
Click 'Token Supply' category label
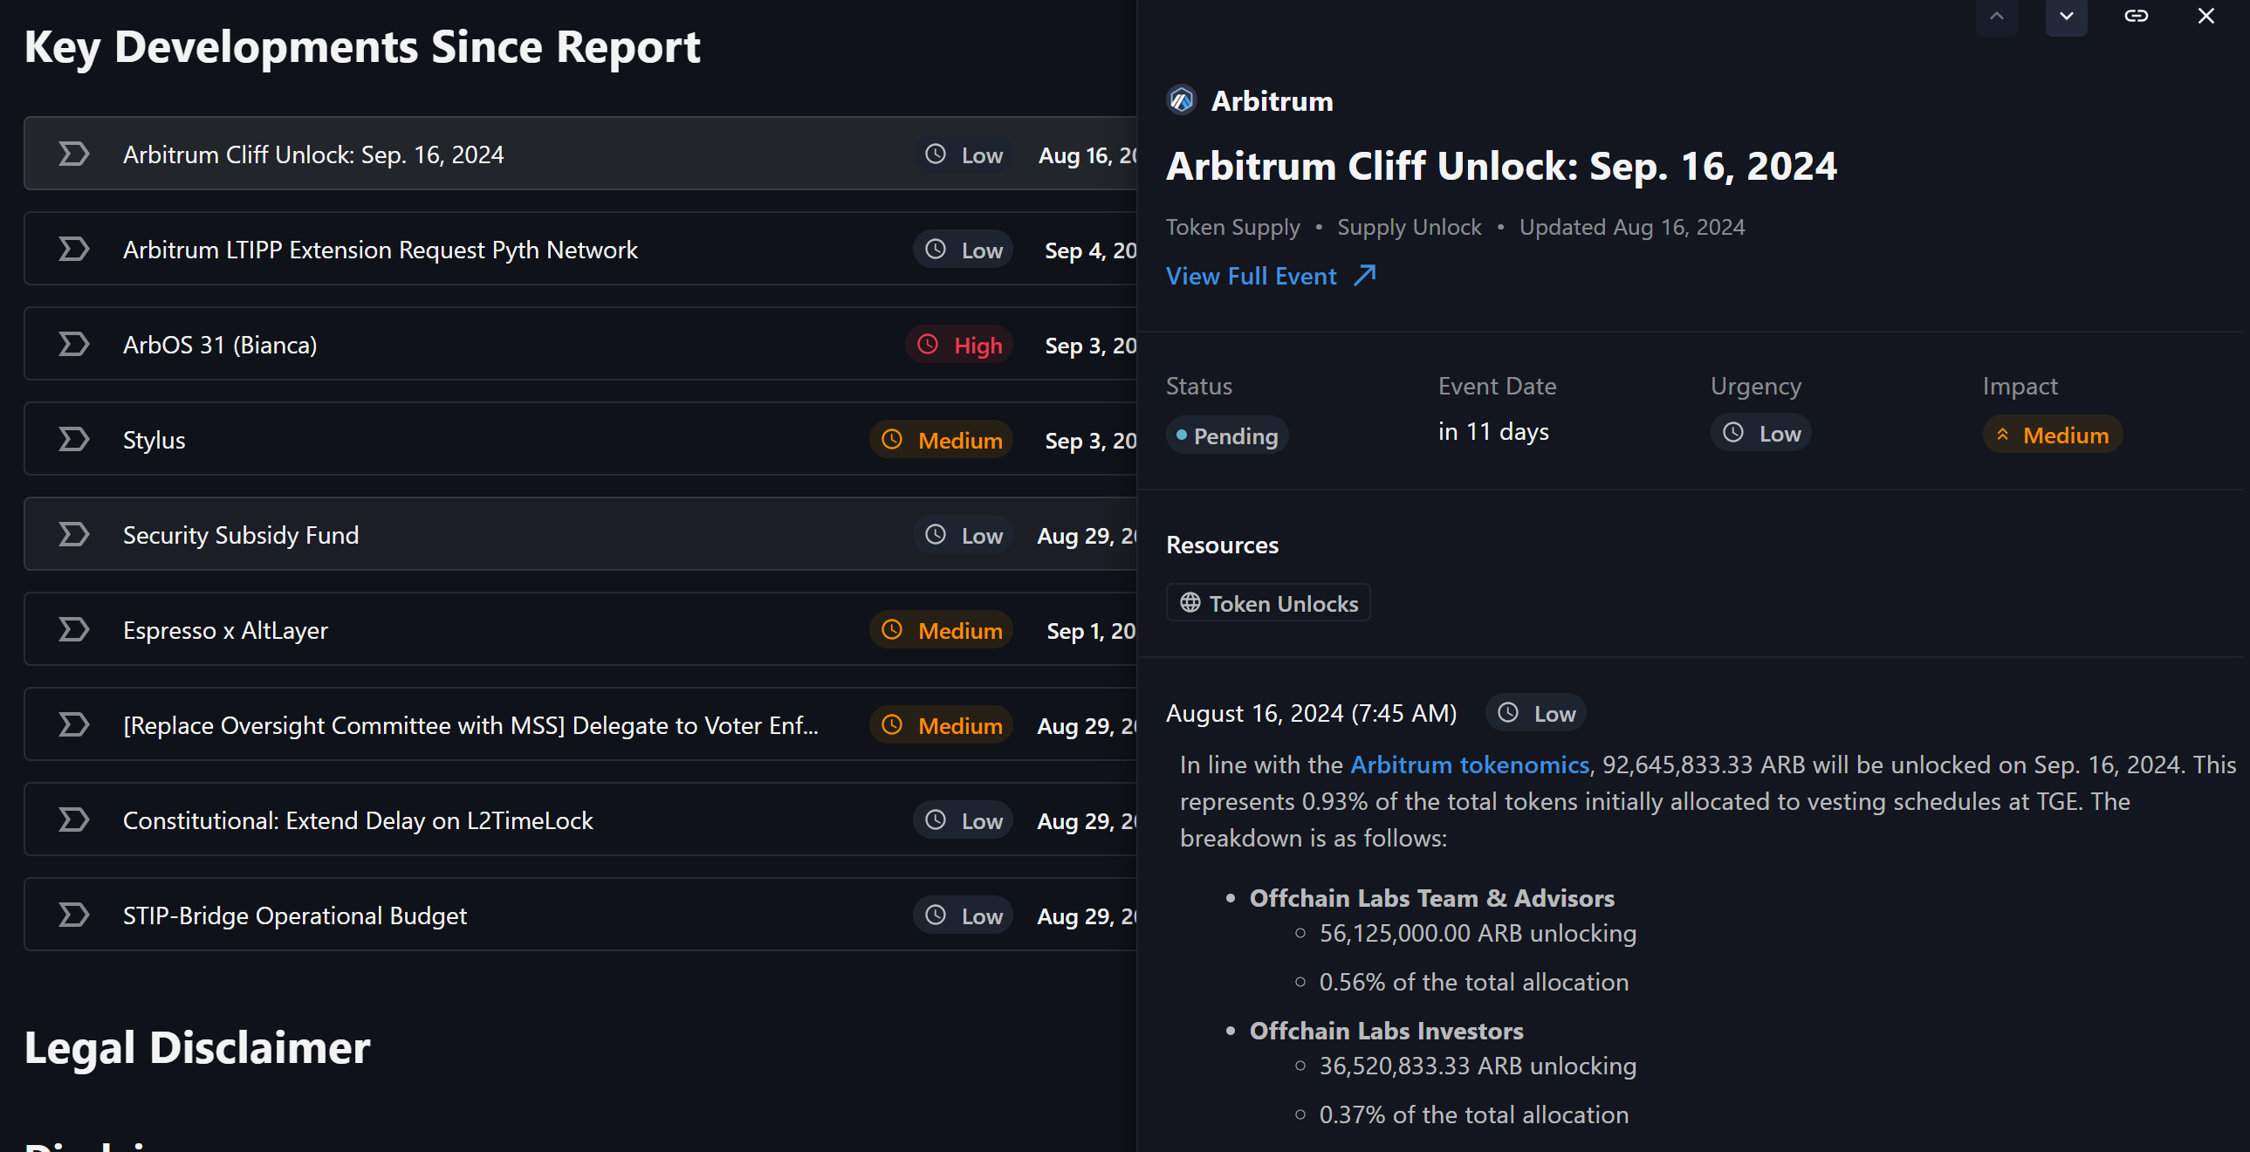point(1232,227)
